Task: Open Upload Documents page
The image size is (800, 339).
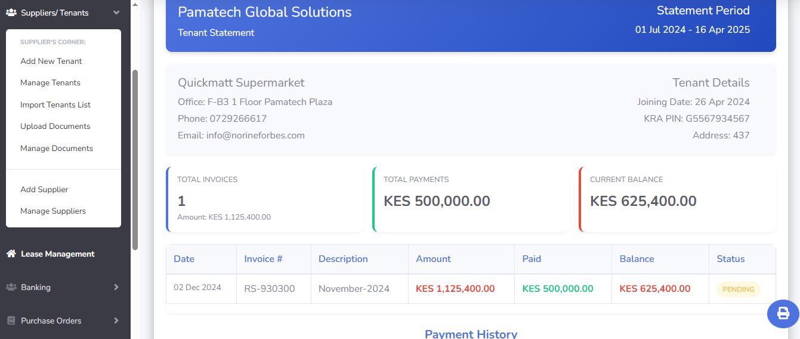Action: (55, 126)
